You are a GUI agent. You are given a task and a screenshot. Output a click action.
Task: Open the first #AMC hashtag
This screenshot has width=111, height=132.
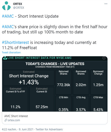[x=8, y=16]
